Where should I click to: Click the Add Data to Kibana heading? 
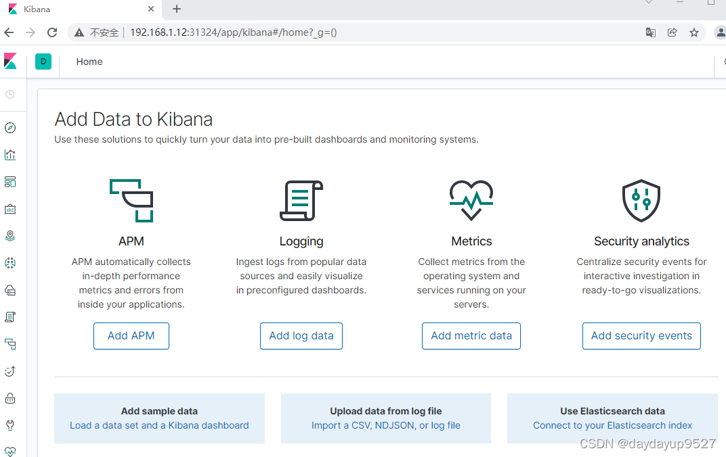coord(133,119)
